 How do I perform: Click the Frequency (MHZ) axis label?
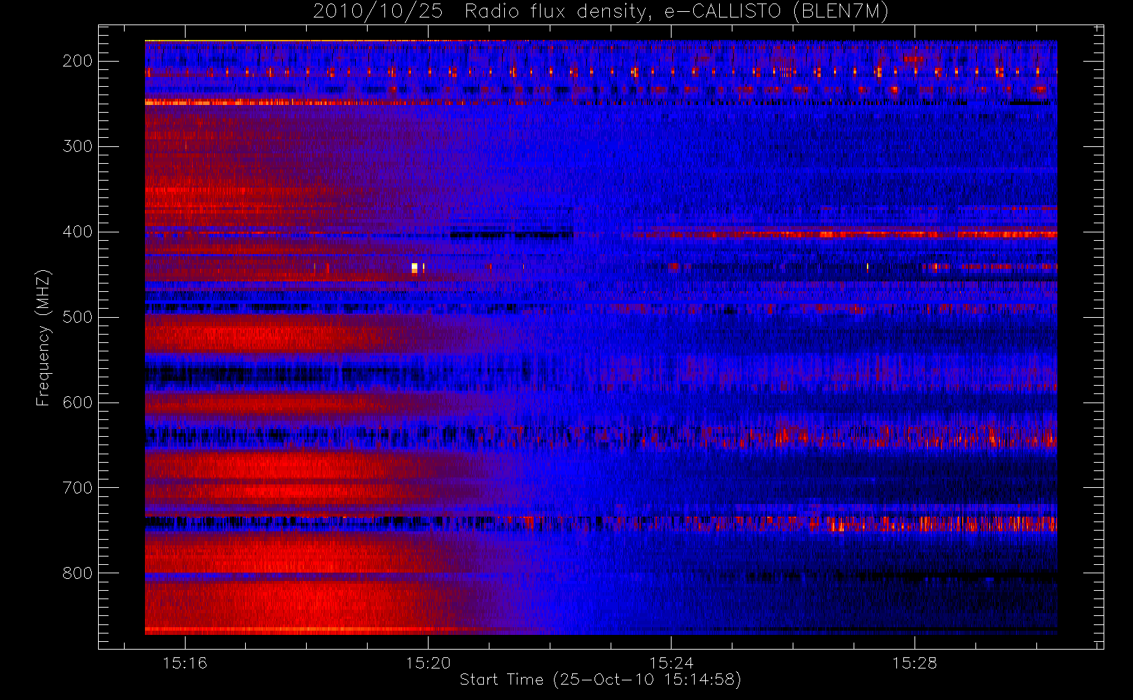point(43,337)
